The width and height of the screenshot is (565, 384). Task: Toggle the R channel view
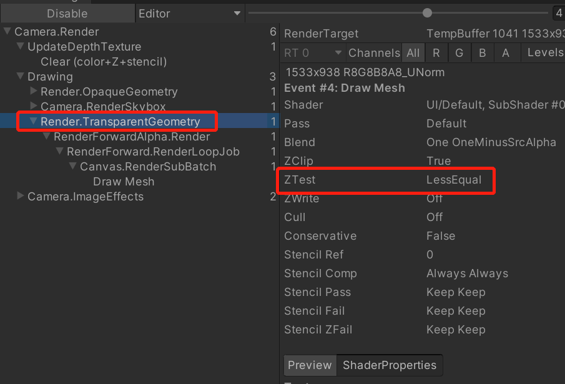pos(436,53)
